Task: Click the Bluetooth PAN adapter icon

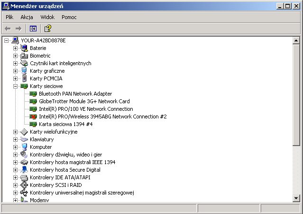Action: [x=33, y=94]
